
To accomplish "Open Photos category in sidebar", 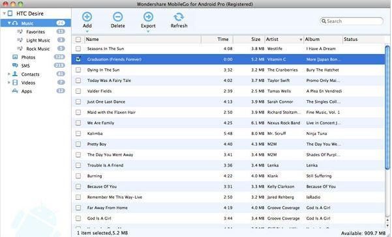I will point(28,57).
